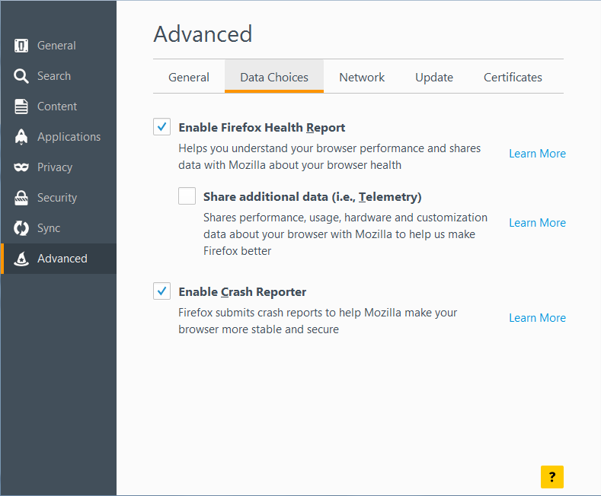Select the Data Choices tab
The image size is (601, 496).
pyautogui.click(x=274, y=77)
